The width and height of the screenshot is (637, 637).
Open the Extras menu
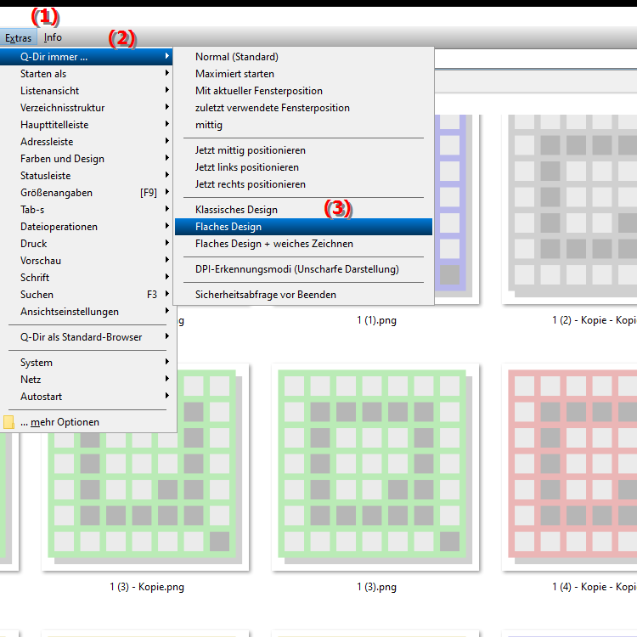[19, 37]
